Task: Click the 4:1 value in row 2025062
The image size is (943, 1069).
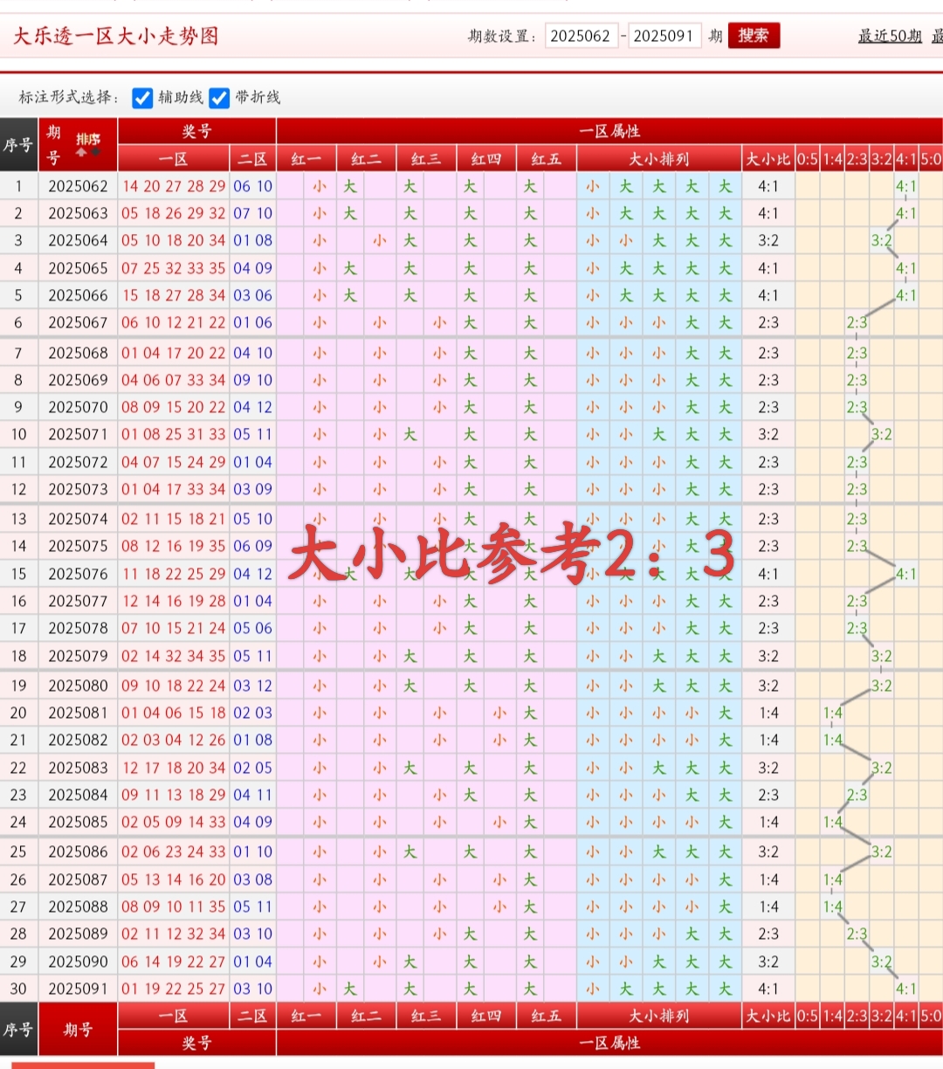Action: pos(769,186)
